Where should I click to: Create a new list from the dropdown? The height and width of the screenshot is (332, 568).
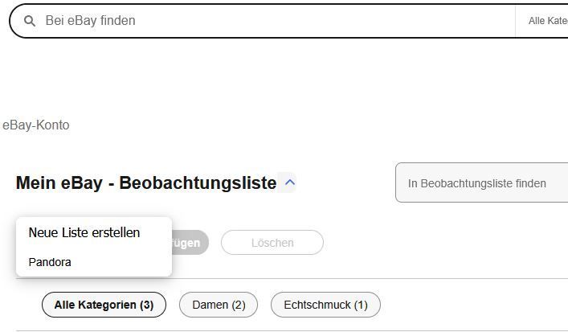(84, 232)
